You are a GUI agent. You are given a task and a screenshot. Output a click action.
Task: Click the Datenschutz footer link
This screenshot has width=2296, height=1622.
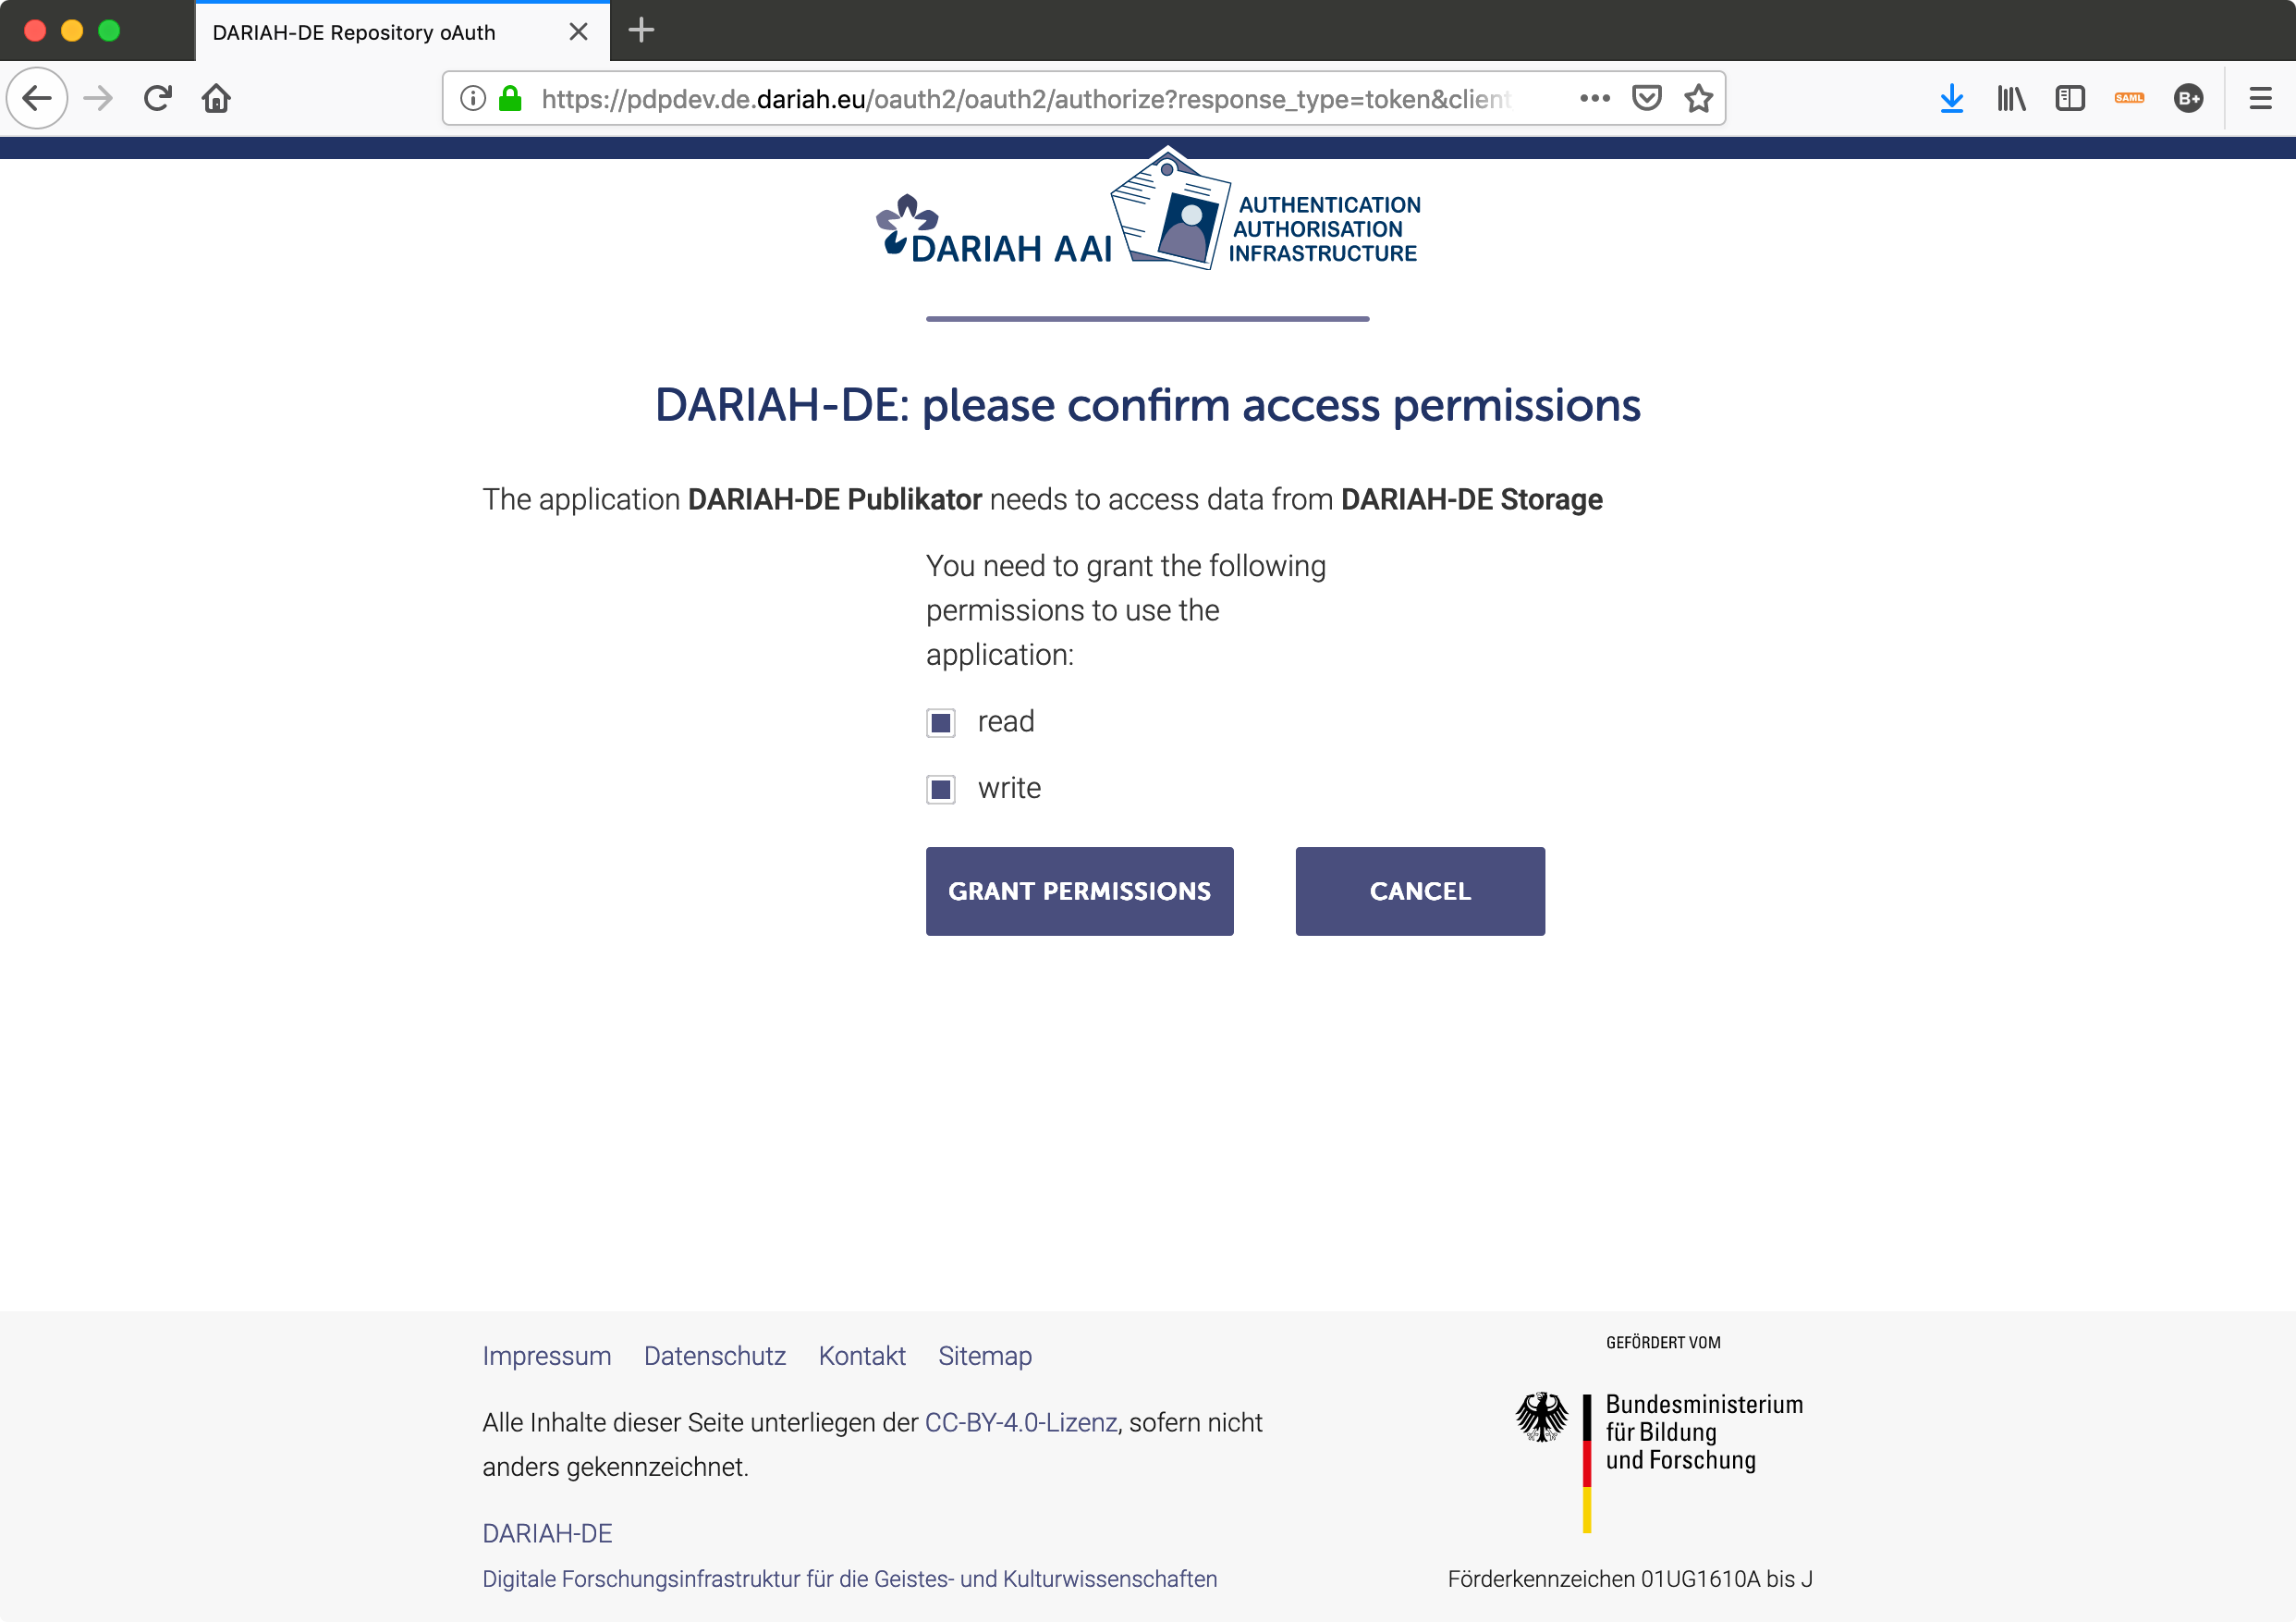(715, 1355)
